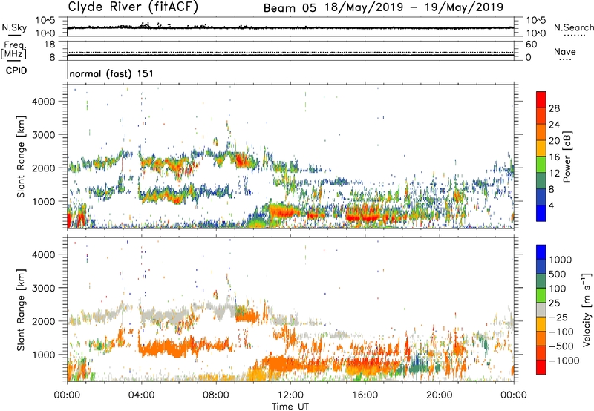The image size is (594, 411).
Task: Click the "Nave" legend label
Action: tap(565, 51)
